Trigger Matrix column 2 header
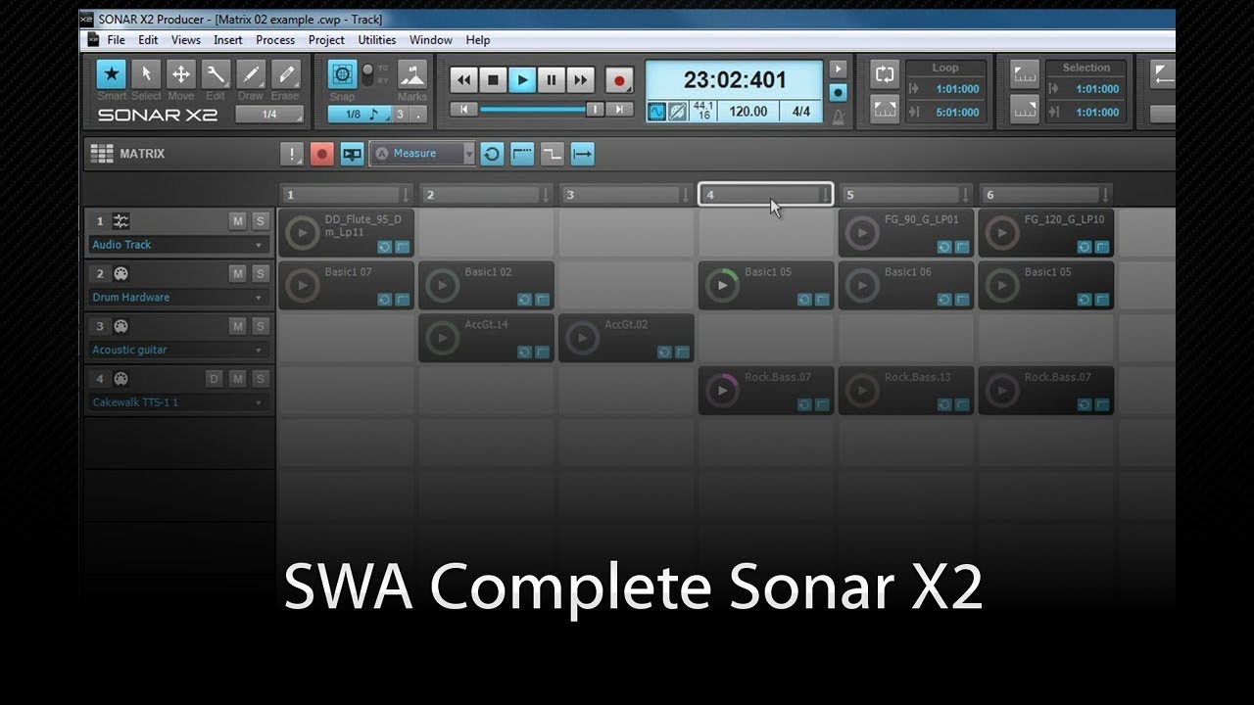This screenshot has height=705, width=1254. tap(488, 195)
